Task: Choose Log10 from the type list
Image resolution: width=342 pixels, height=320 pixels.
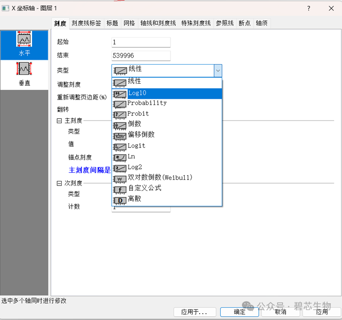Action: pos(167,93)
